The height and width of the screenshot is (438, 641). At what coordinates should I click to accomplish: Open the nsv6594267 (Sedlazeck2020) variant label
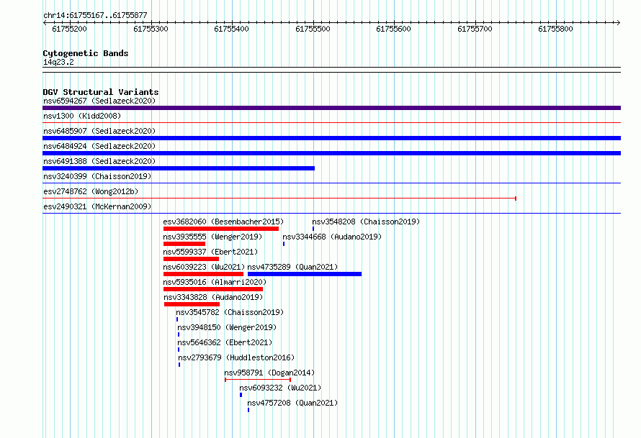point(99,101)
